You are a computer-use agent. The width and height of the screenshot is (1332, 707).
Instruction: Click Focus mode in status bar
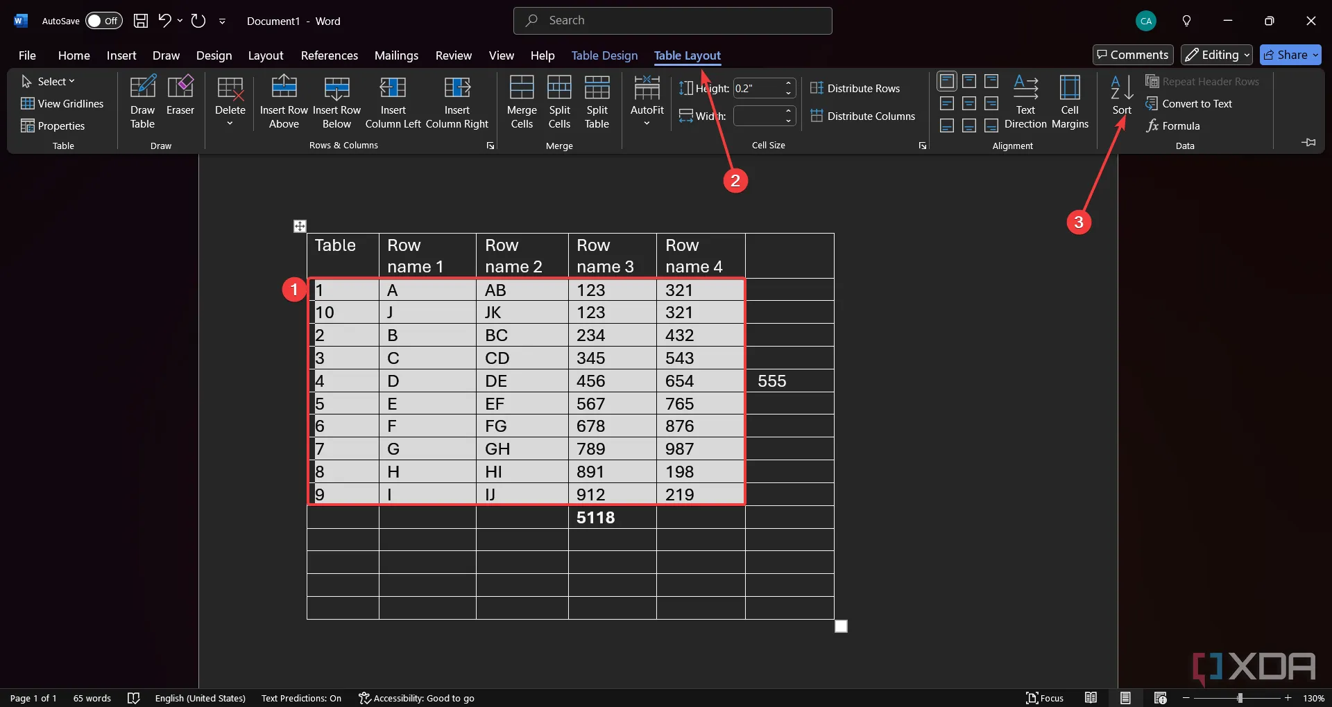tap(1045, 698)
